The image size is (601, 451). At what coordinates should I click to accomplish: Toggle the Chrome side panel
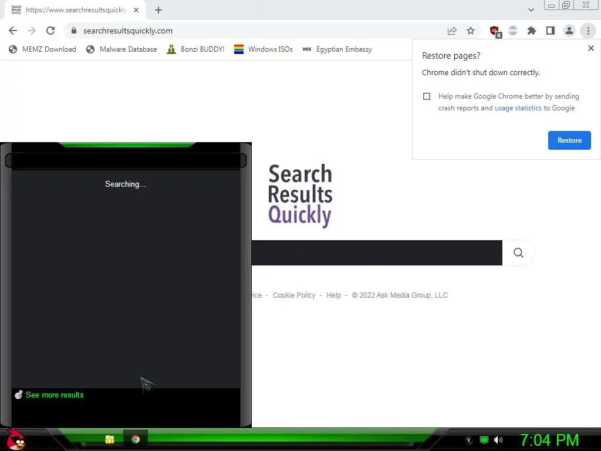[x=551, y=31]
